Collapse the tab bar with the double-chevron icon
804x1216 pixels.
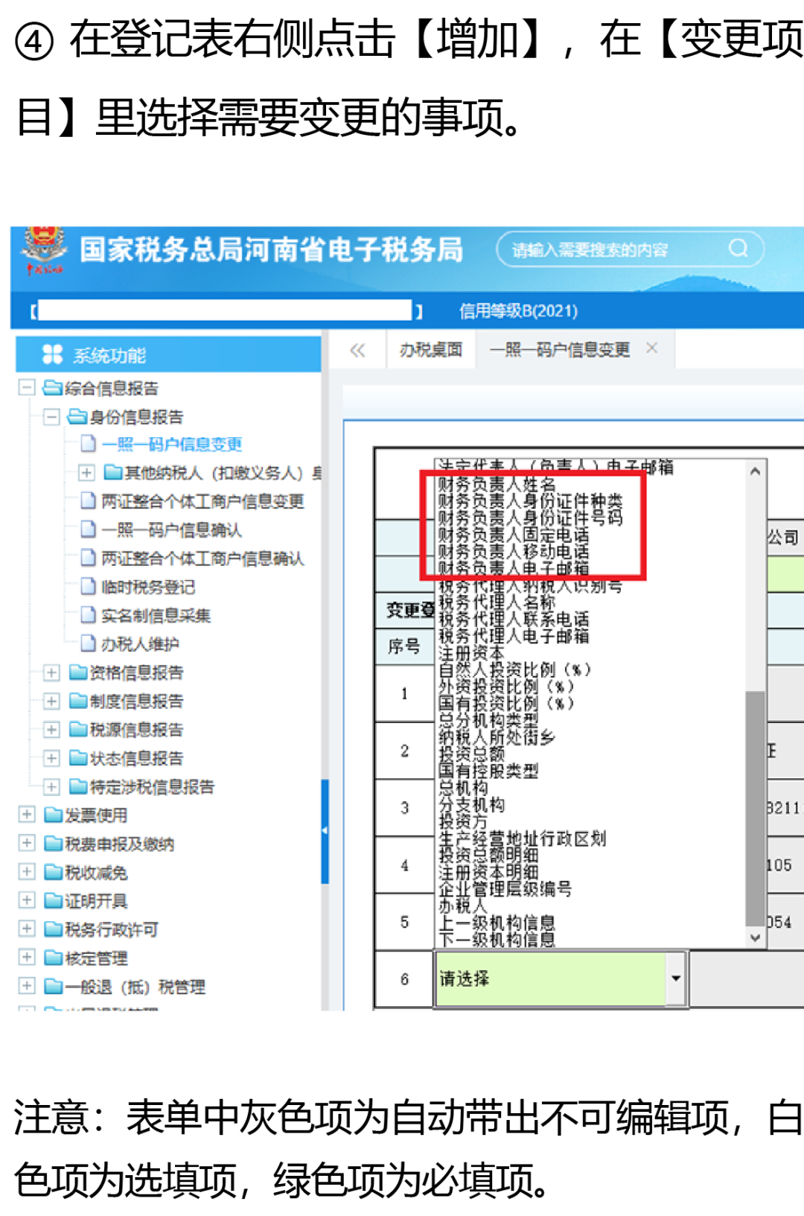[x=357, y=350]
